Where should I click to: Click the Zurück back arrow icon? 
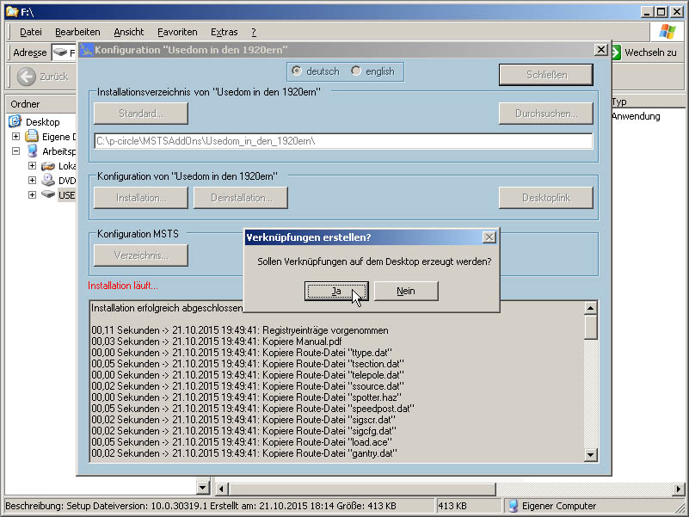pos(27,77)
